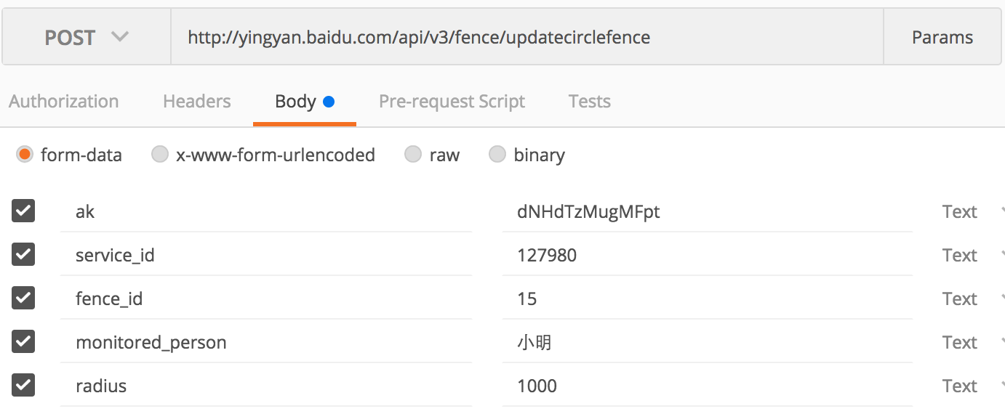Open the Tests tab
The width and height of the screenshot is (1005, 414).
[589, 102]
